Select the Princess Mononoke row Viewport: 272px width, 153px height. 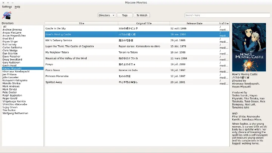[137, 76]
